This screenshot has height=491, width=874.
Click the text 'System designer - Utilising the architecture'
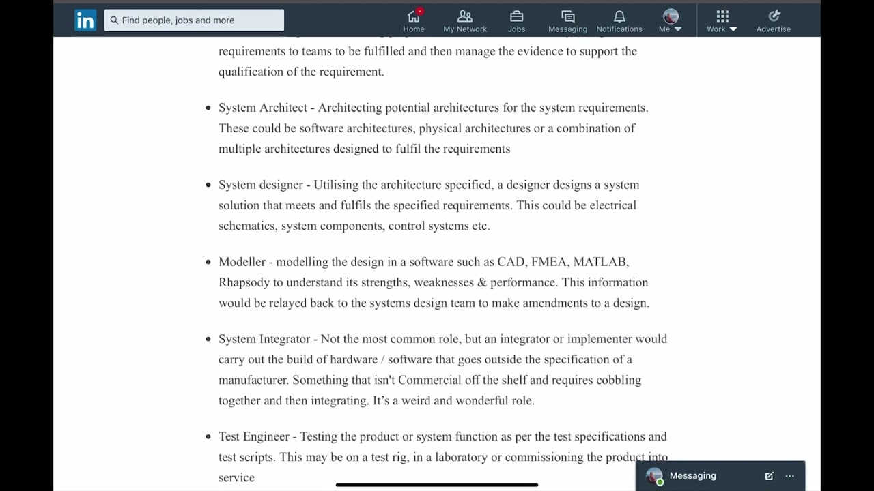click(330, 185)
